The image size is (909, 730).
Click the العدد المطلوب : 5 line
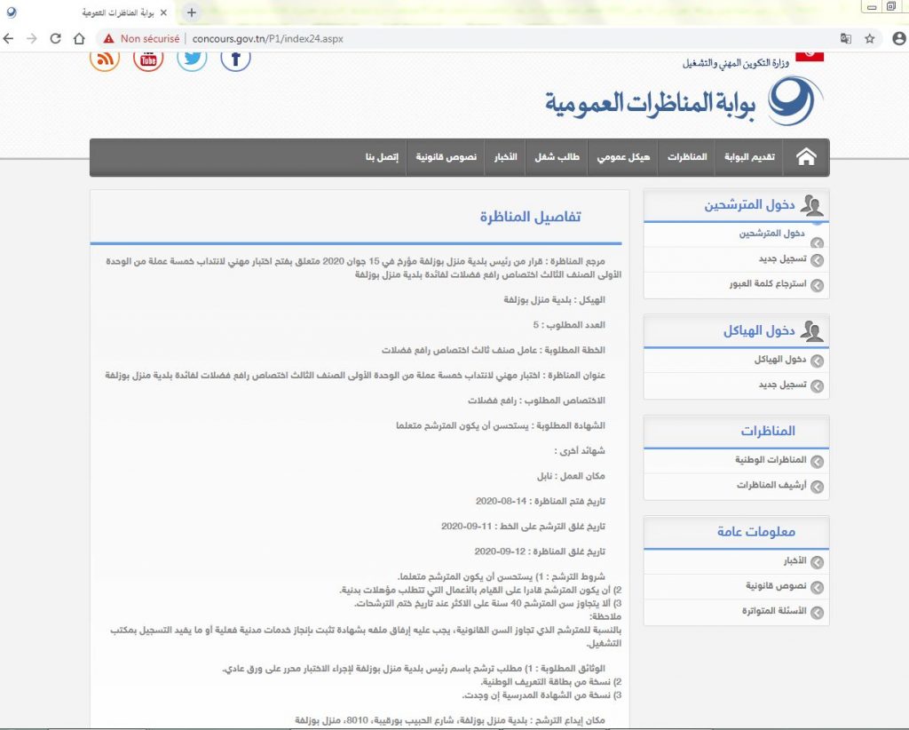click(569, 325)
